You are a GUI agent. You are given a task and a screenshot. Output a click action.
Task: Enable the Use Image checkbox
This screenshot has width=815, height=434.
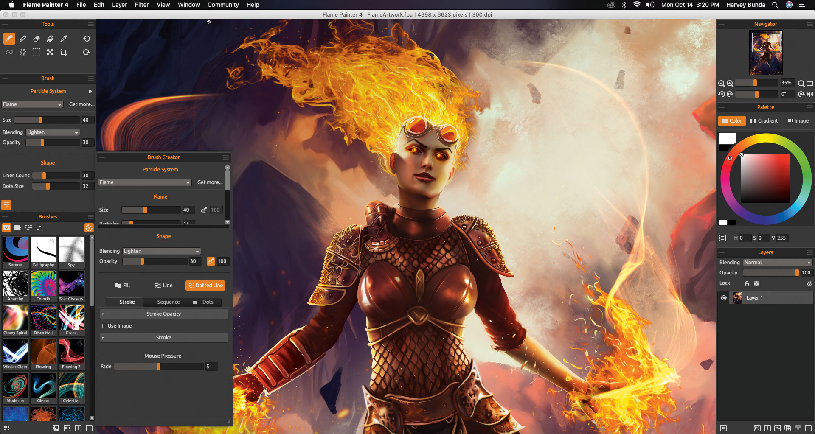tap(104, 326)
